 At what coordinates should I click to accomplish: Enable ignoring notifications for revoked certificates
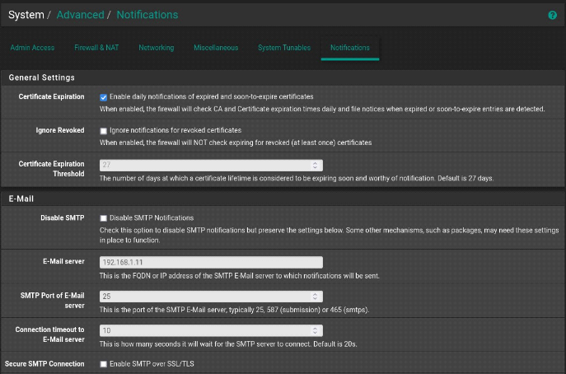pos(104,131)
